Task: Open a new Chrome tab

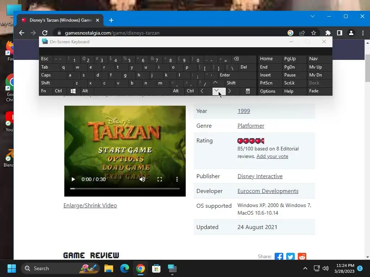Action: coord(111,20)
